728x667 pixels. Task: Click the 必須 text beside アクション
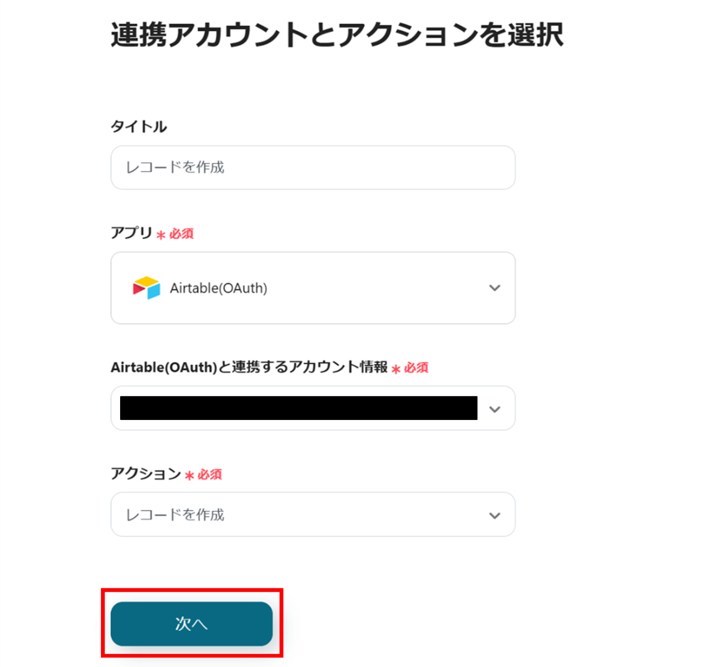210,475
